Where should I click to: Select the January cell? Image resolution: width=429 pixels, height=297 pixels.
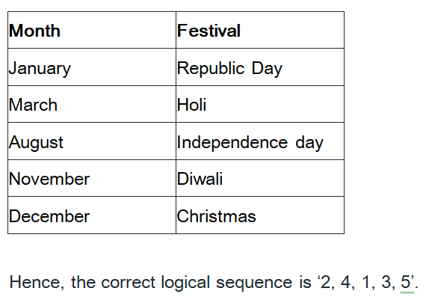[92, 67]
